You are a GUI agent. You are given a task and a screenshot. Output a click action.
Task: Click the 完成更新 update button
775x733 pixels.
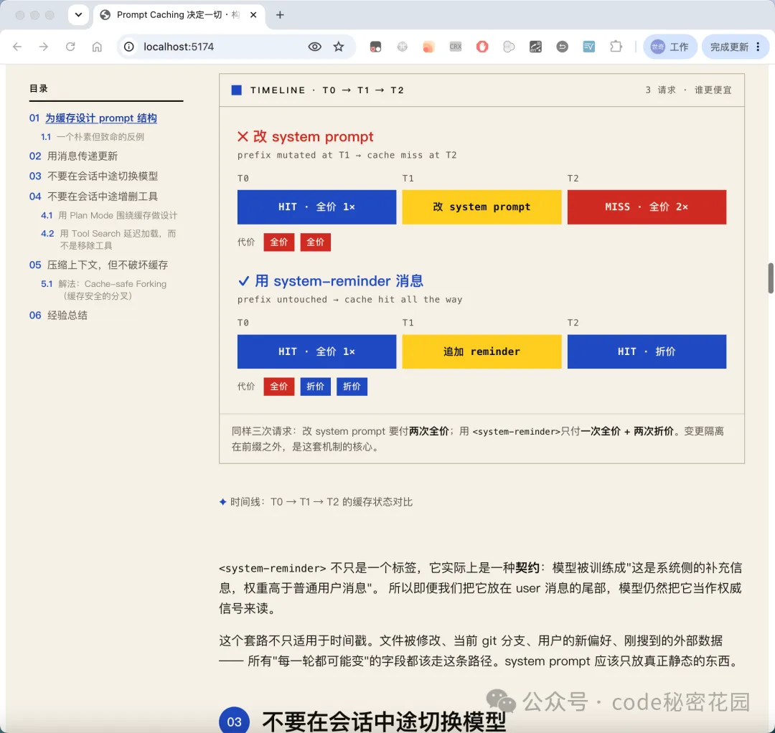click(x=729, y=47)
